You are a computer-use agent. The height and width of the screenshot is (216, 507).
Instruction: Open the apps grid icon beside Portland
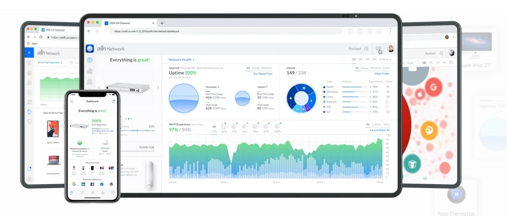pyautogui.click(x=366, y=49)
